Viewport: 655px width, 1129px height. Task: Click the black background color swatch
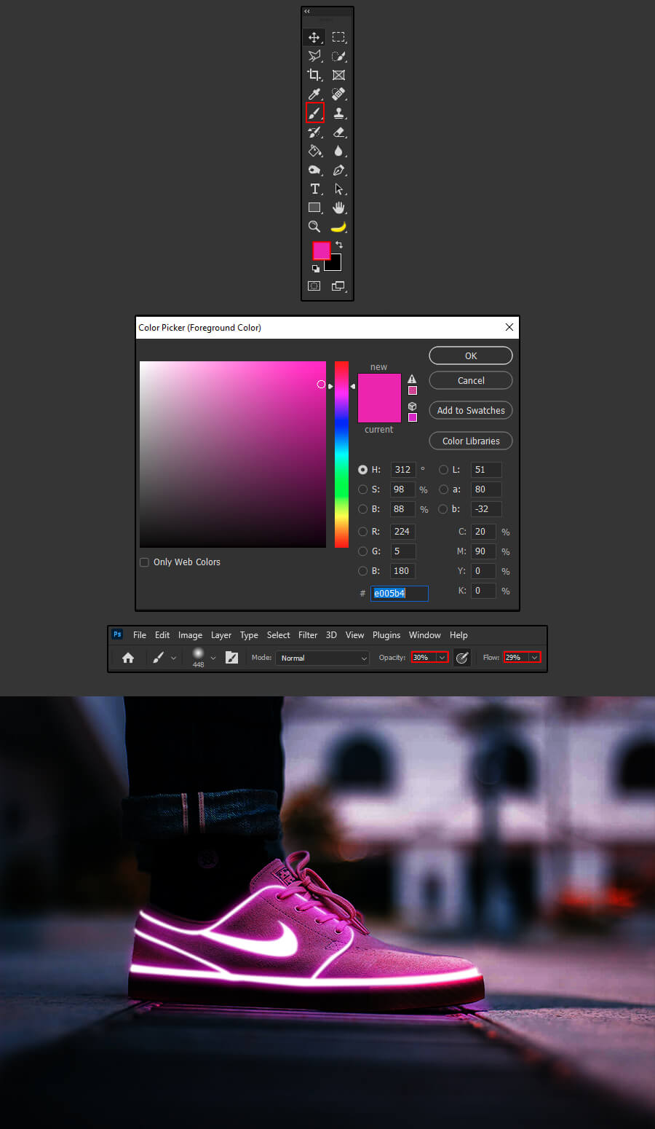[x=336, y=265]
